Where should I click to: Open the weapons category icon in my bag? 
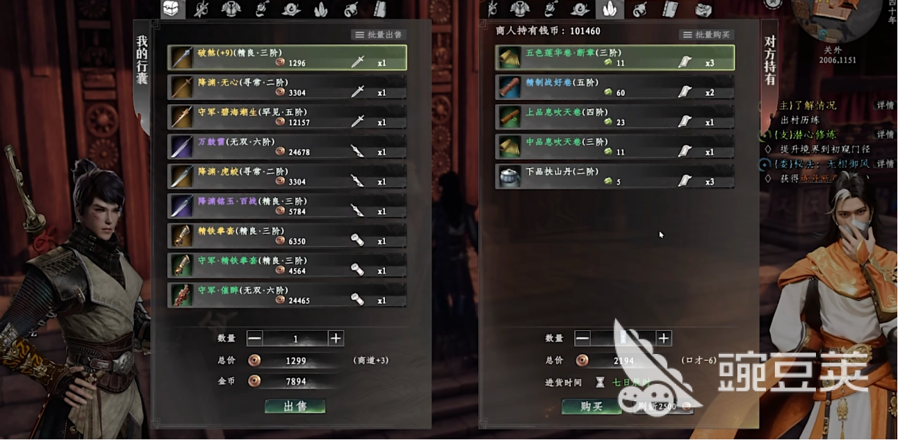coord(202,9)
